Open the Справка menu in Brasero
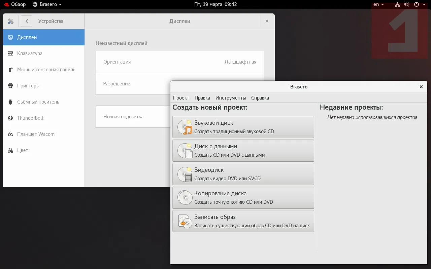Viewport: 431px width, 269px height. pos(260,98)
